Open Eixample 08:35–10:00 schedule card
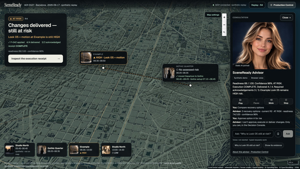Image resolution: width=300 pixels, height=169 pixels. pos(84,150)
